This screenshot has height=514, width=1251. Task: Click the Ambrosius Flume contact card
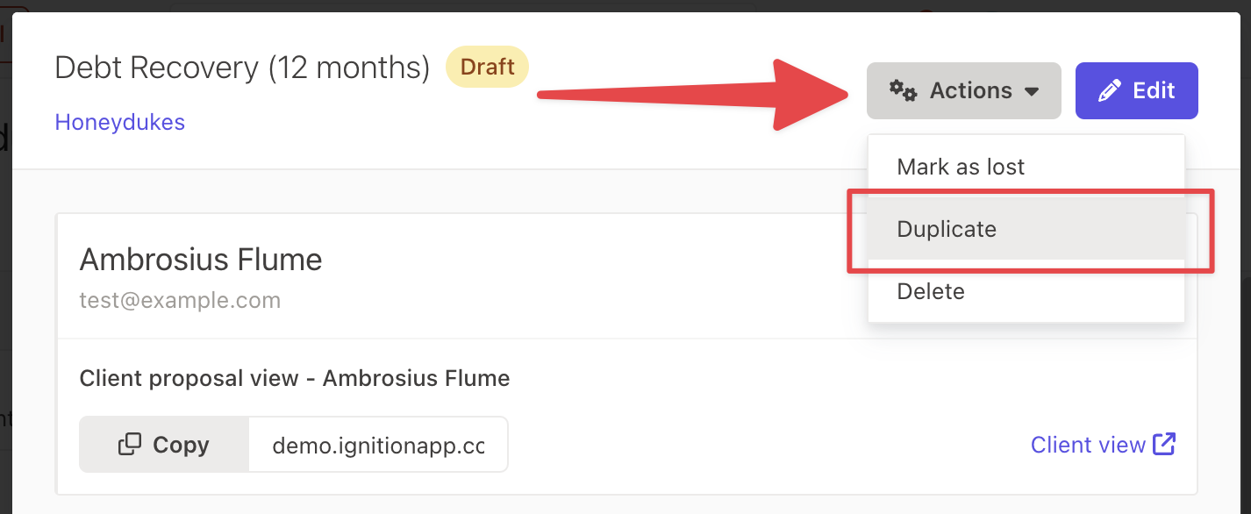click(x=626, y=353)
